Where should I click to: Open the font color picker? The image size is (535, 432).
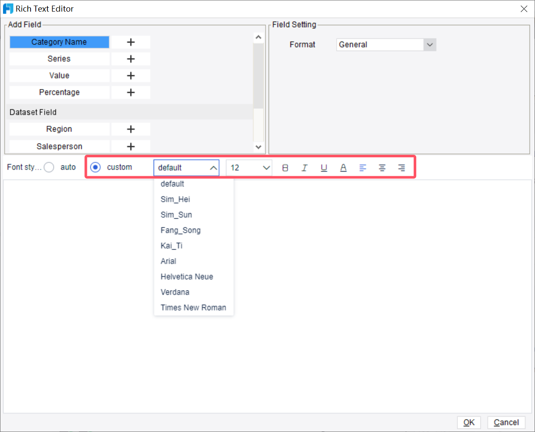coord(343,168)
